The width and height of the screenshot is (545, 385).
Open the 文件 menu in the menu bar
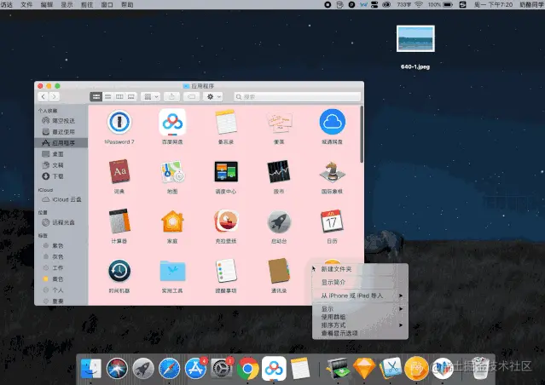(x=26, y=4)
